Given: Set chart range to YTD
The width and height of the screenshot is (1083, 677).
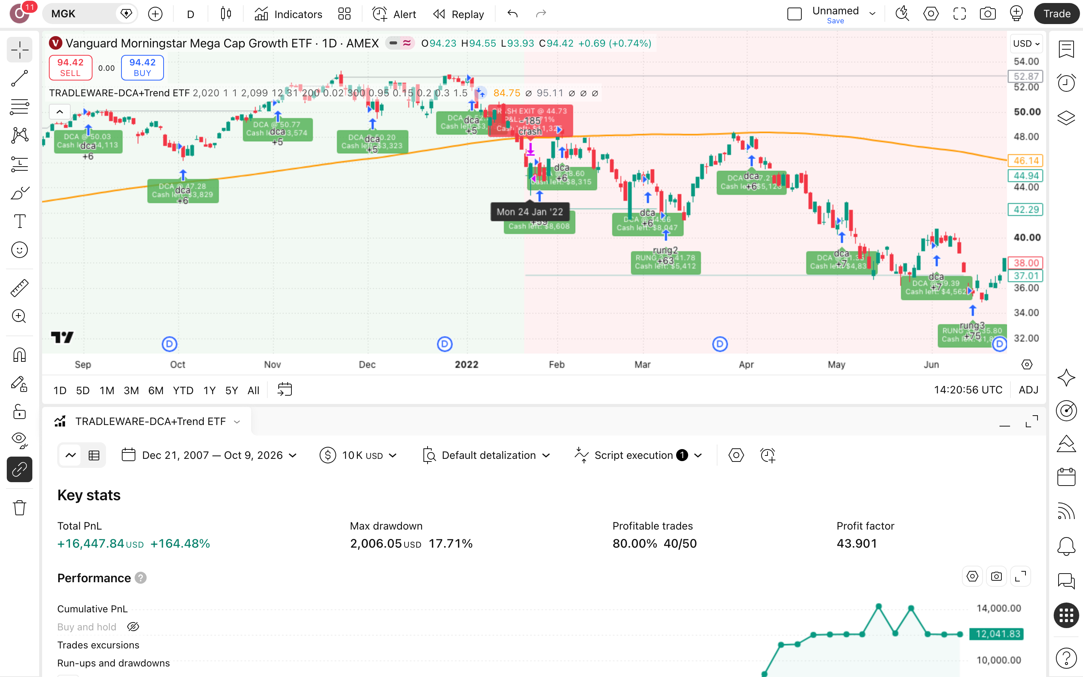Looking at the screenshot, I should point(183,390).
